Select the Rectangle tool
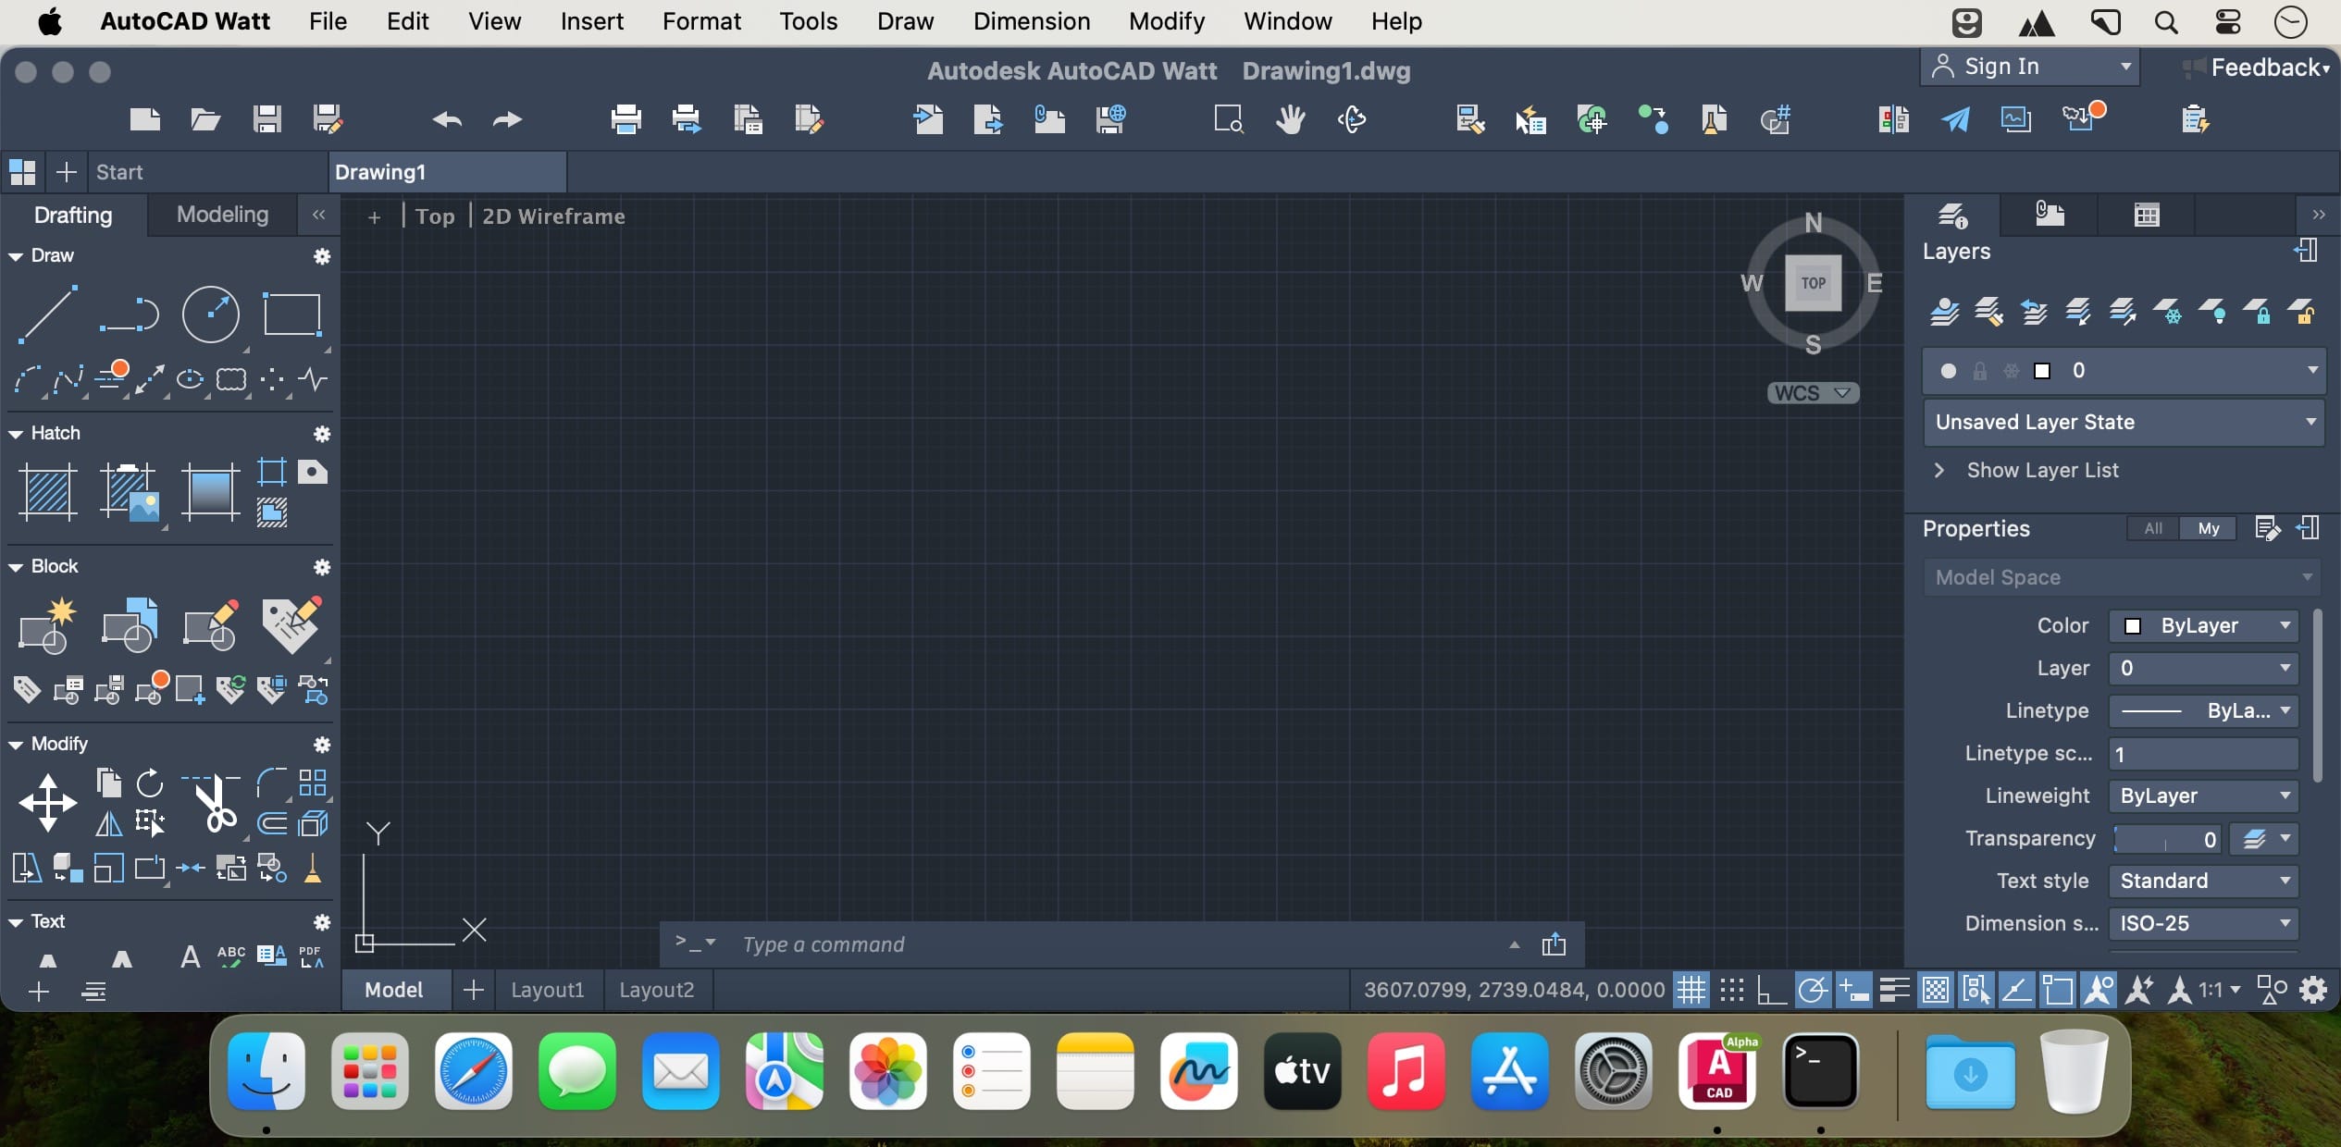 click(x=292, y=314)
